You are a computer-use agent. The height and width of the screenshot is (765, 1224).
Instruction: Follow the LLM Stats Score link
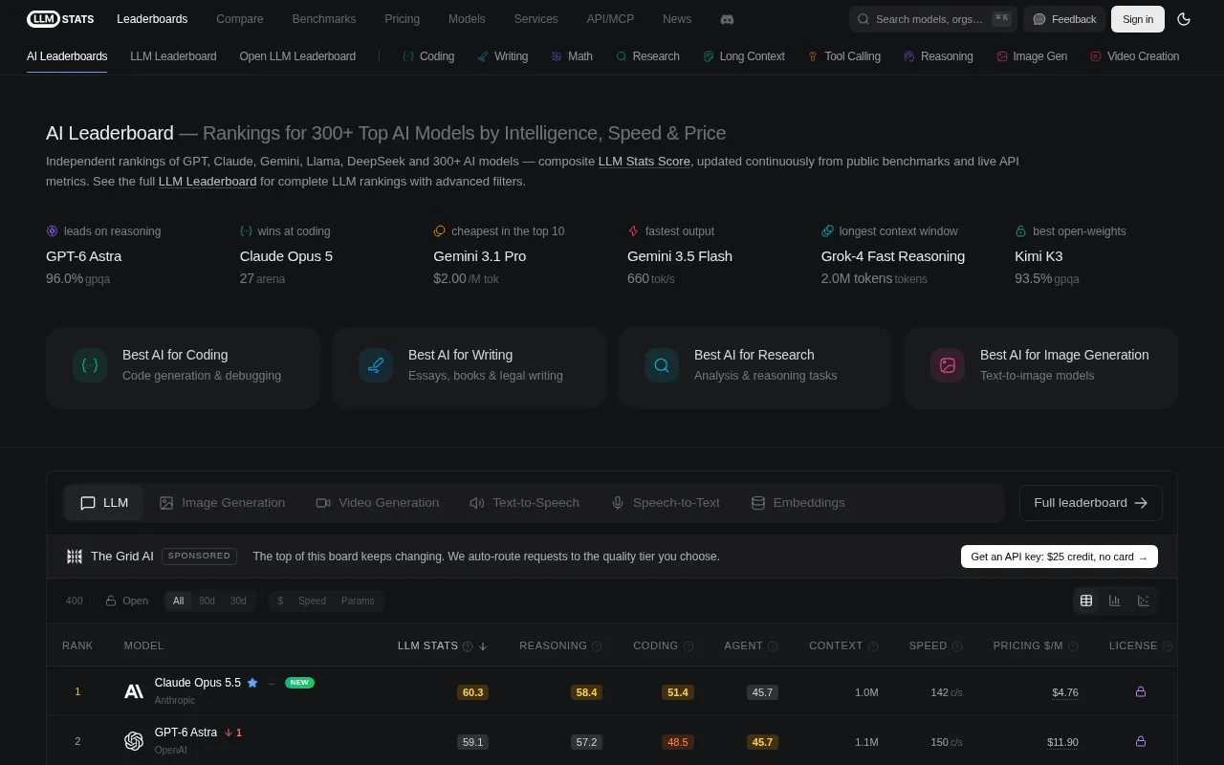point(645,162)
